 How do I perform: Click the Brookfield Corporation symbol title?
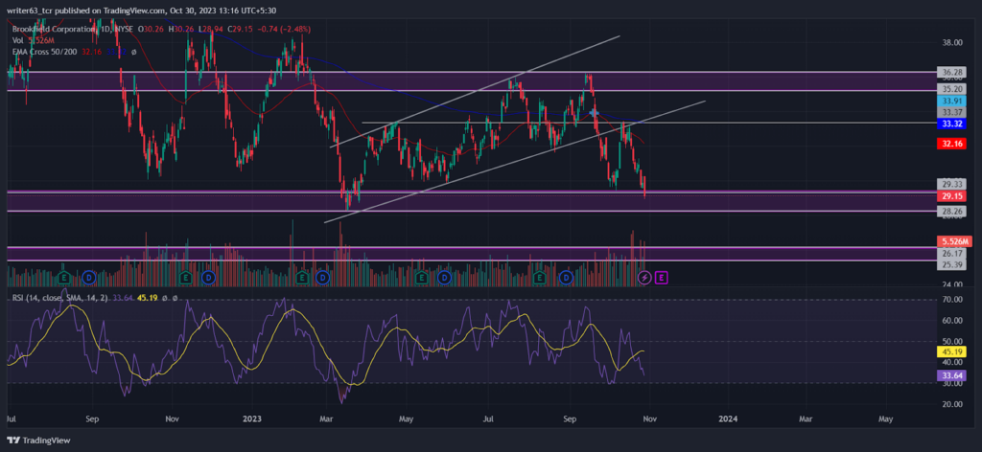(53, 29)
